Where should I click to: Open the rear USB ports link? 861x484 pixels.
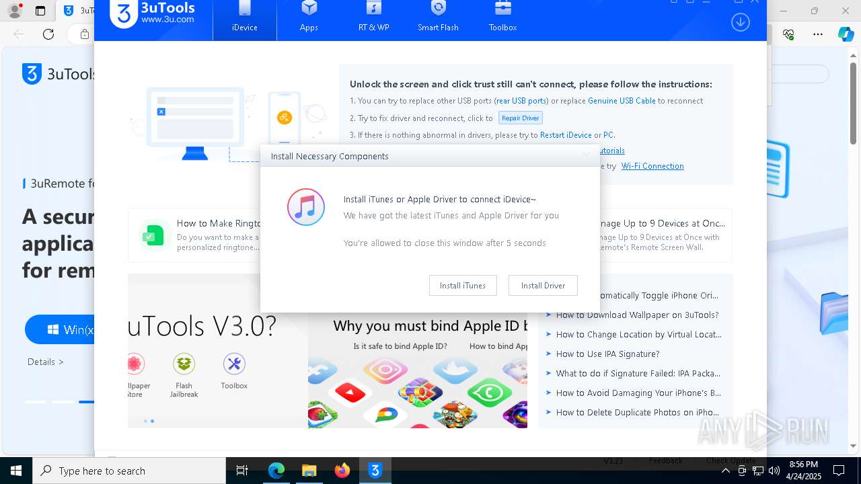tap(521, 101)
